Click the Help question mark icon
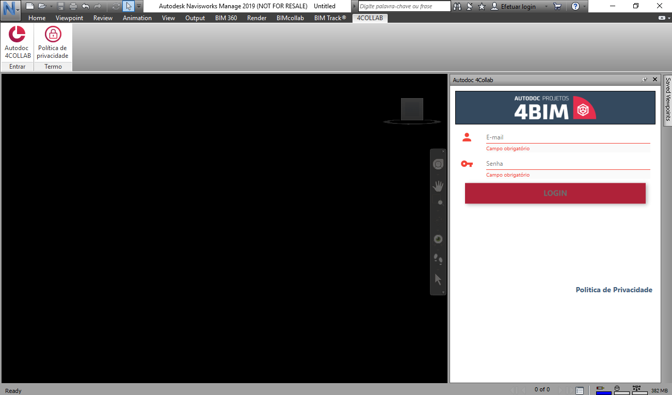Image resolution: width=672 pixels, height=395 pixels. point(575,6)
